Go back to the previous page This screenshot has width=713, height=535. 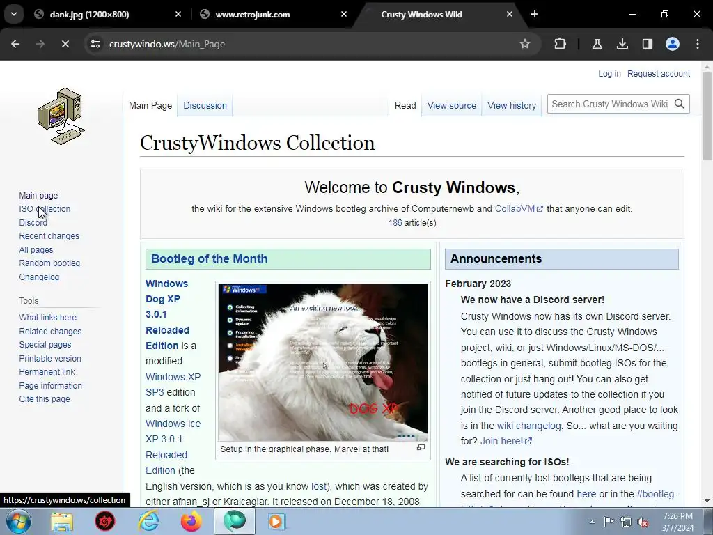(x=15, y=44)
